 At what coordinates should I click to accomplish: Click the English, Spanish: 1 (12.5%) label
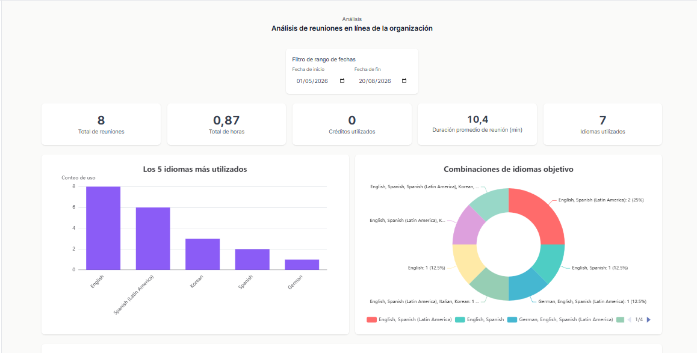pos(599,268)
